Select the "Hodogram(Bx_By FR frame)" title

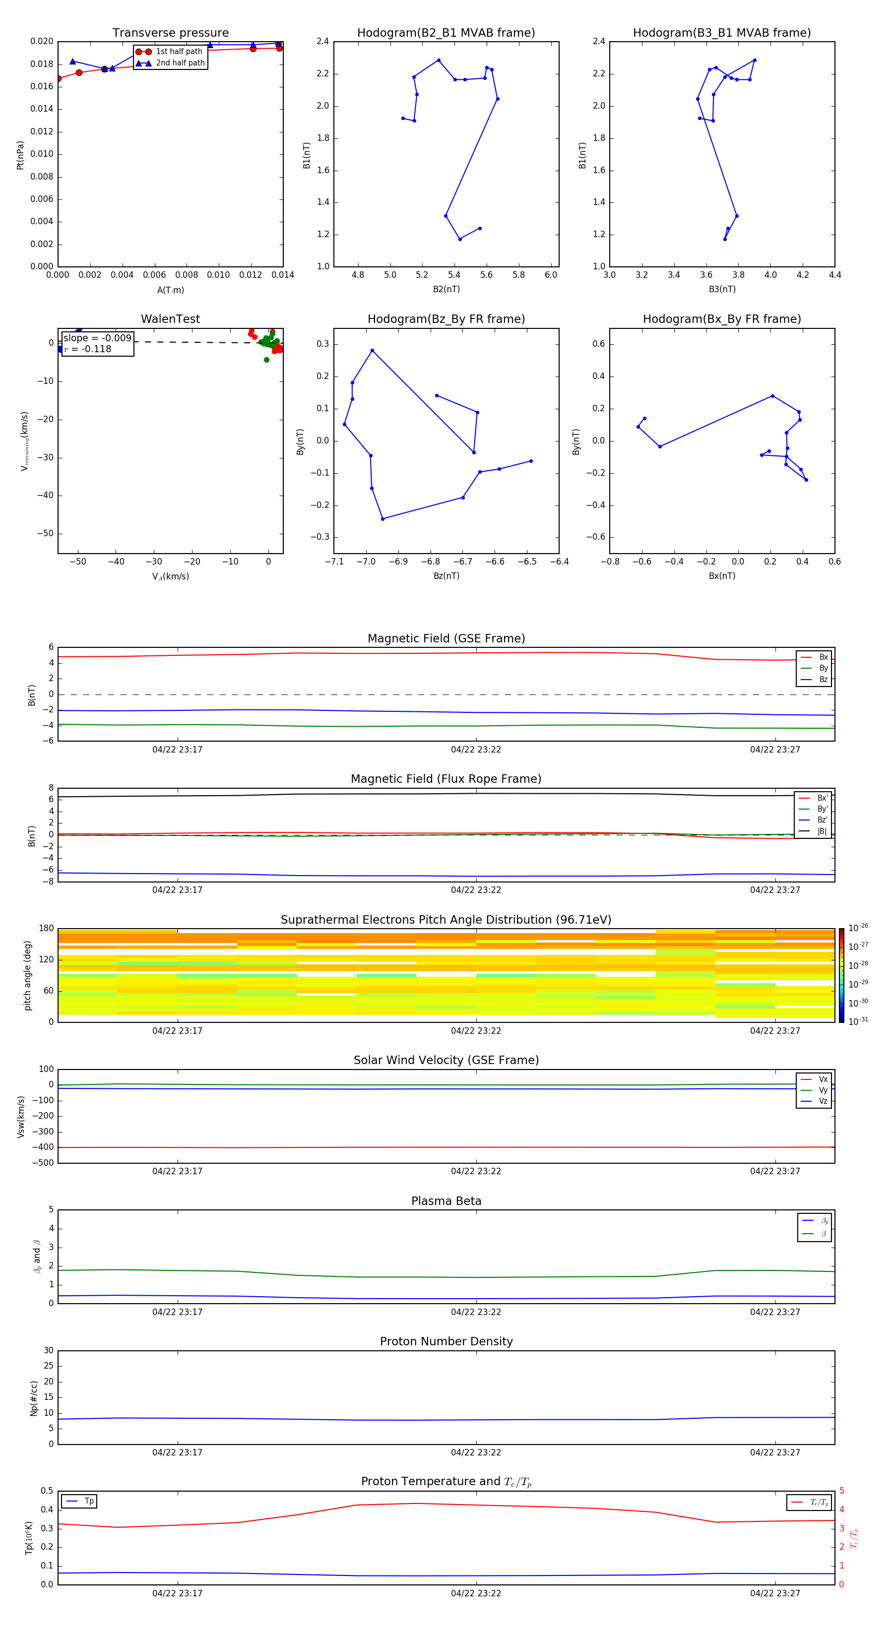722,319
